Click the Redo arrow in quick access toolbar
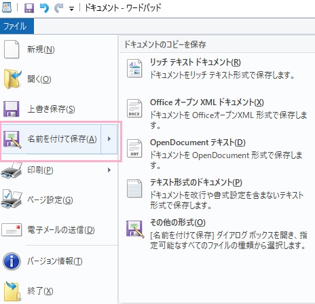 click(x=58, y=8)
